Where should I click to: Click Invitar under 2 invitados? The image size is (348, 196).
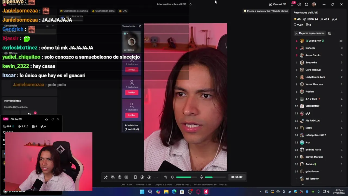point(132,70)
